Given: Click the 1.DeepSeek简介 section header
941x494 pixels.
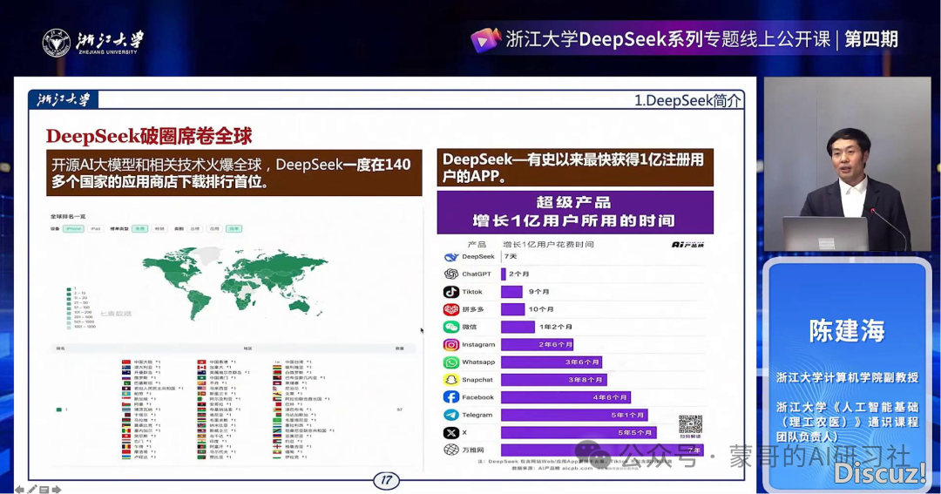Looking at the screenshot, I should [x=687, y=100].
